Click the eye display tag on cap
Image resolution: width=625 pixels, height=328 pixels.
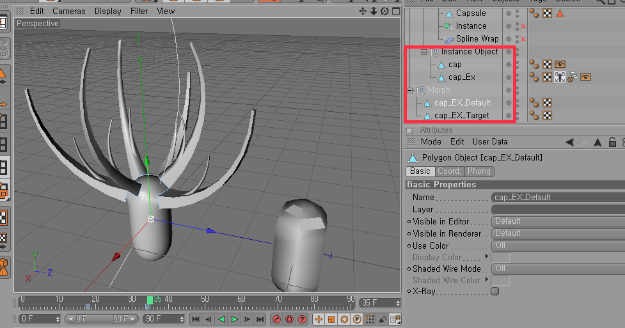pyautogui.click(x=560, y=65)
